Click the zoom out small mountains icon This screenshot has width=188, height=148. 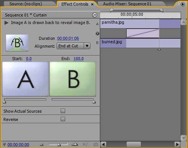[41, 145]
